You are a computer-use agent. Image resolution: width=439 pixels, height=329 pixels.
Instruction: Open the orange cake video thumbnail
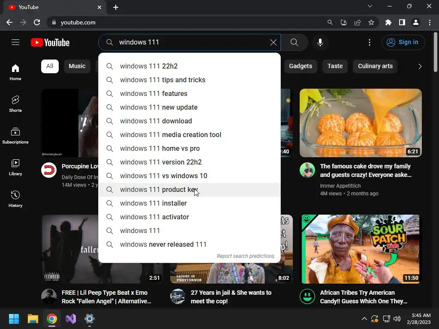[x=361, y=123]
